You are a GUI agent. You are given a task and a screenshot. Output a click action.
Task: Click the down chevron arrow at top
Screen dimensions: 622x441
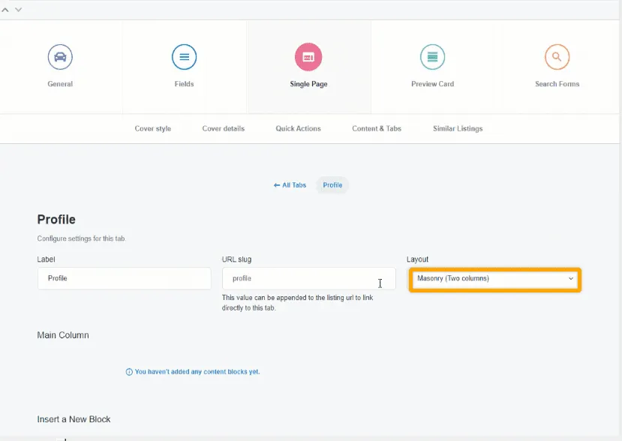coord(19,10)
